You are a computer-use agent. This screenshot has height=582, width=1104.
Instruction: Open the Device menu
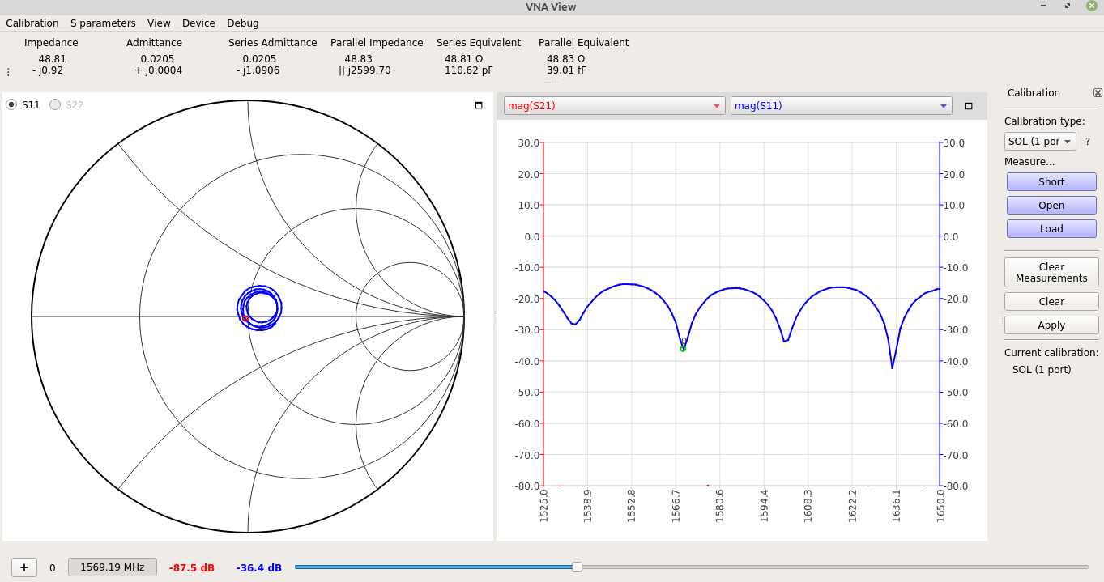click(x=198, y=23)
